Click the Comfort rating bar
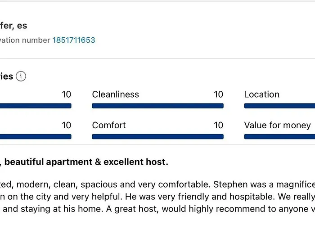The width and height of the screenshot is (315, 225). (157, 137)
